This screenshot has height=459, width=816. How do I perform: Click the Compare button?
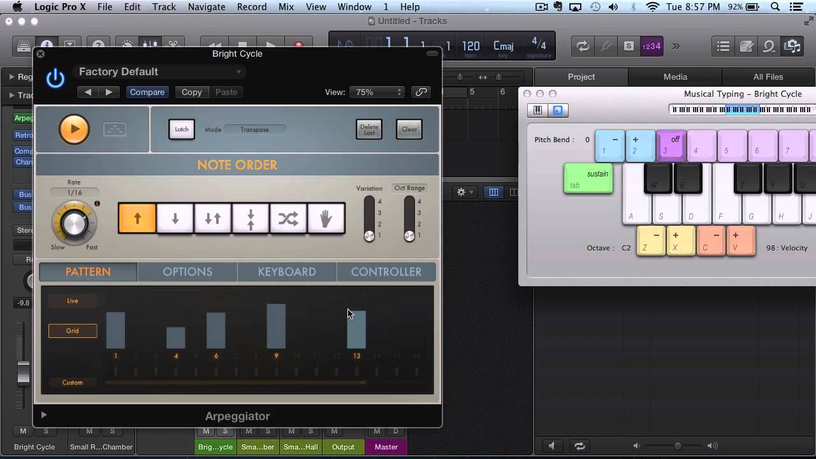click(x=147, y=92)
